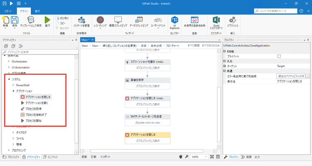Collapse the その他 property section

[225, 51]
